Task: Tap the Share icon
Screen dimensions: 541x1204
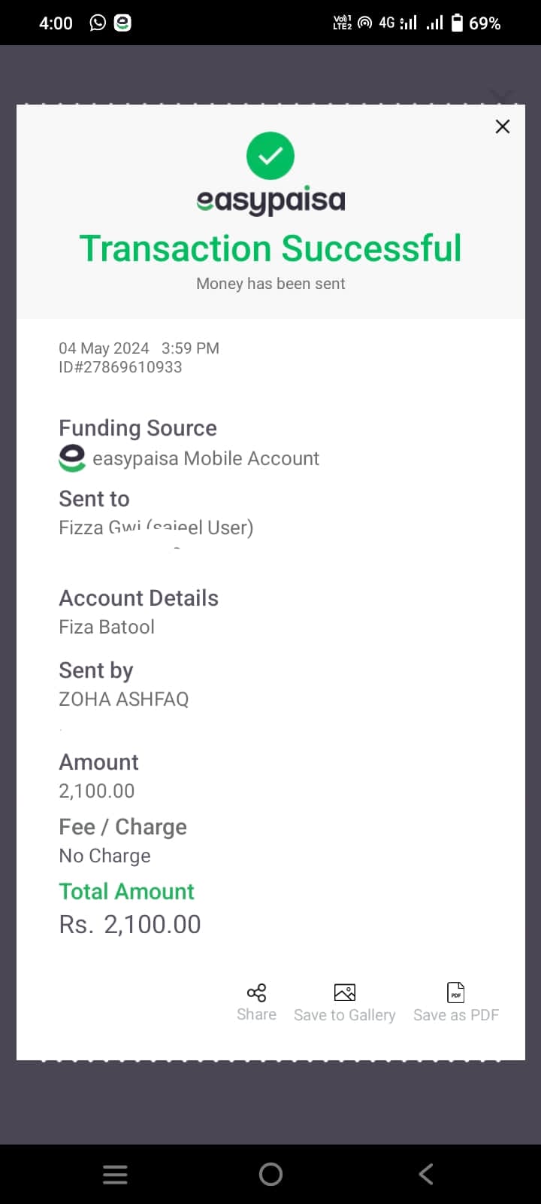Action: click(256, 993)
